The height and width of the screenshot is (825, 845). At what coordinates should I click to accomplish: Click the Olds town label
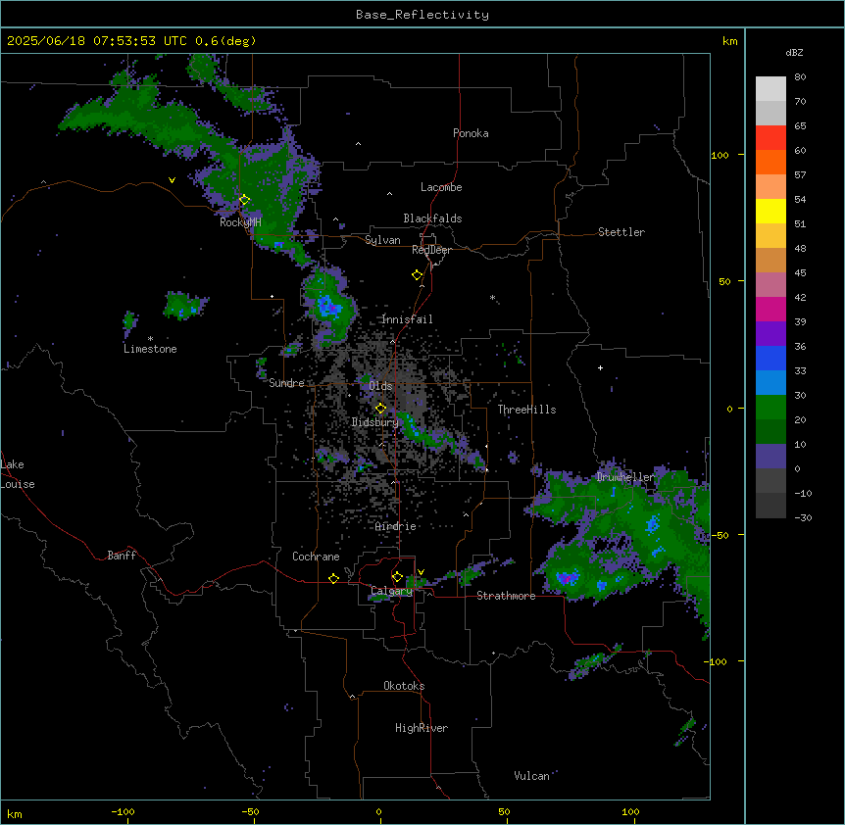(380, 386)
